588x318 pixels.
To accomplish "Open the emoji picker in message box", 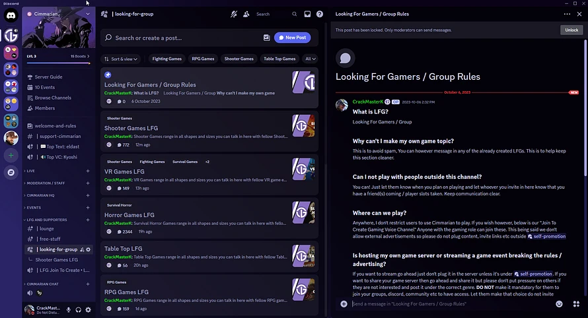I will click(559, 303).
